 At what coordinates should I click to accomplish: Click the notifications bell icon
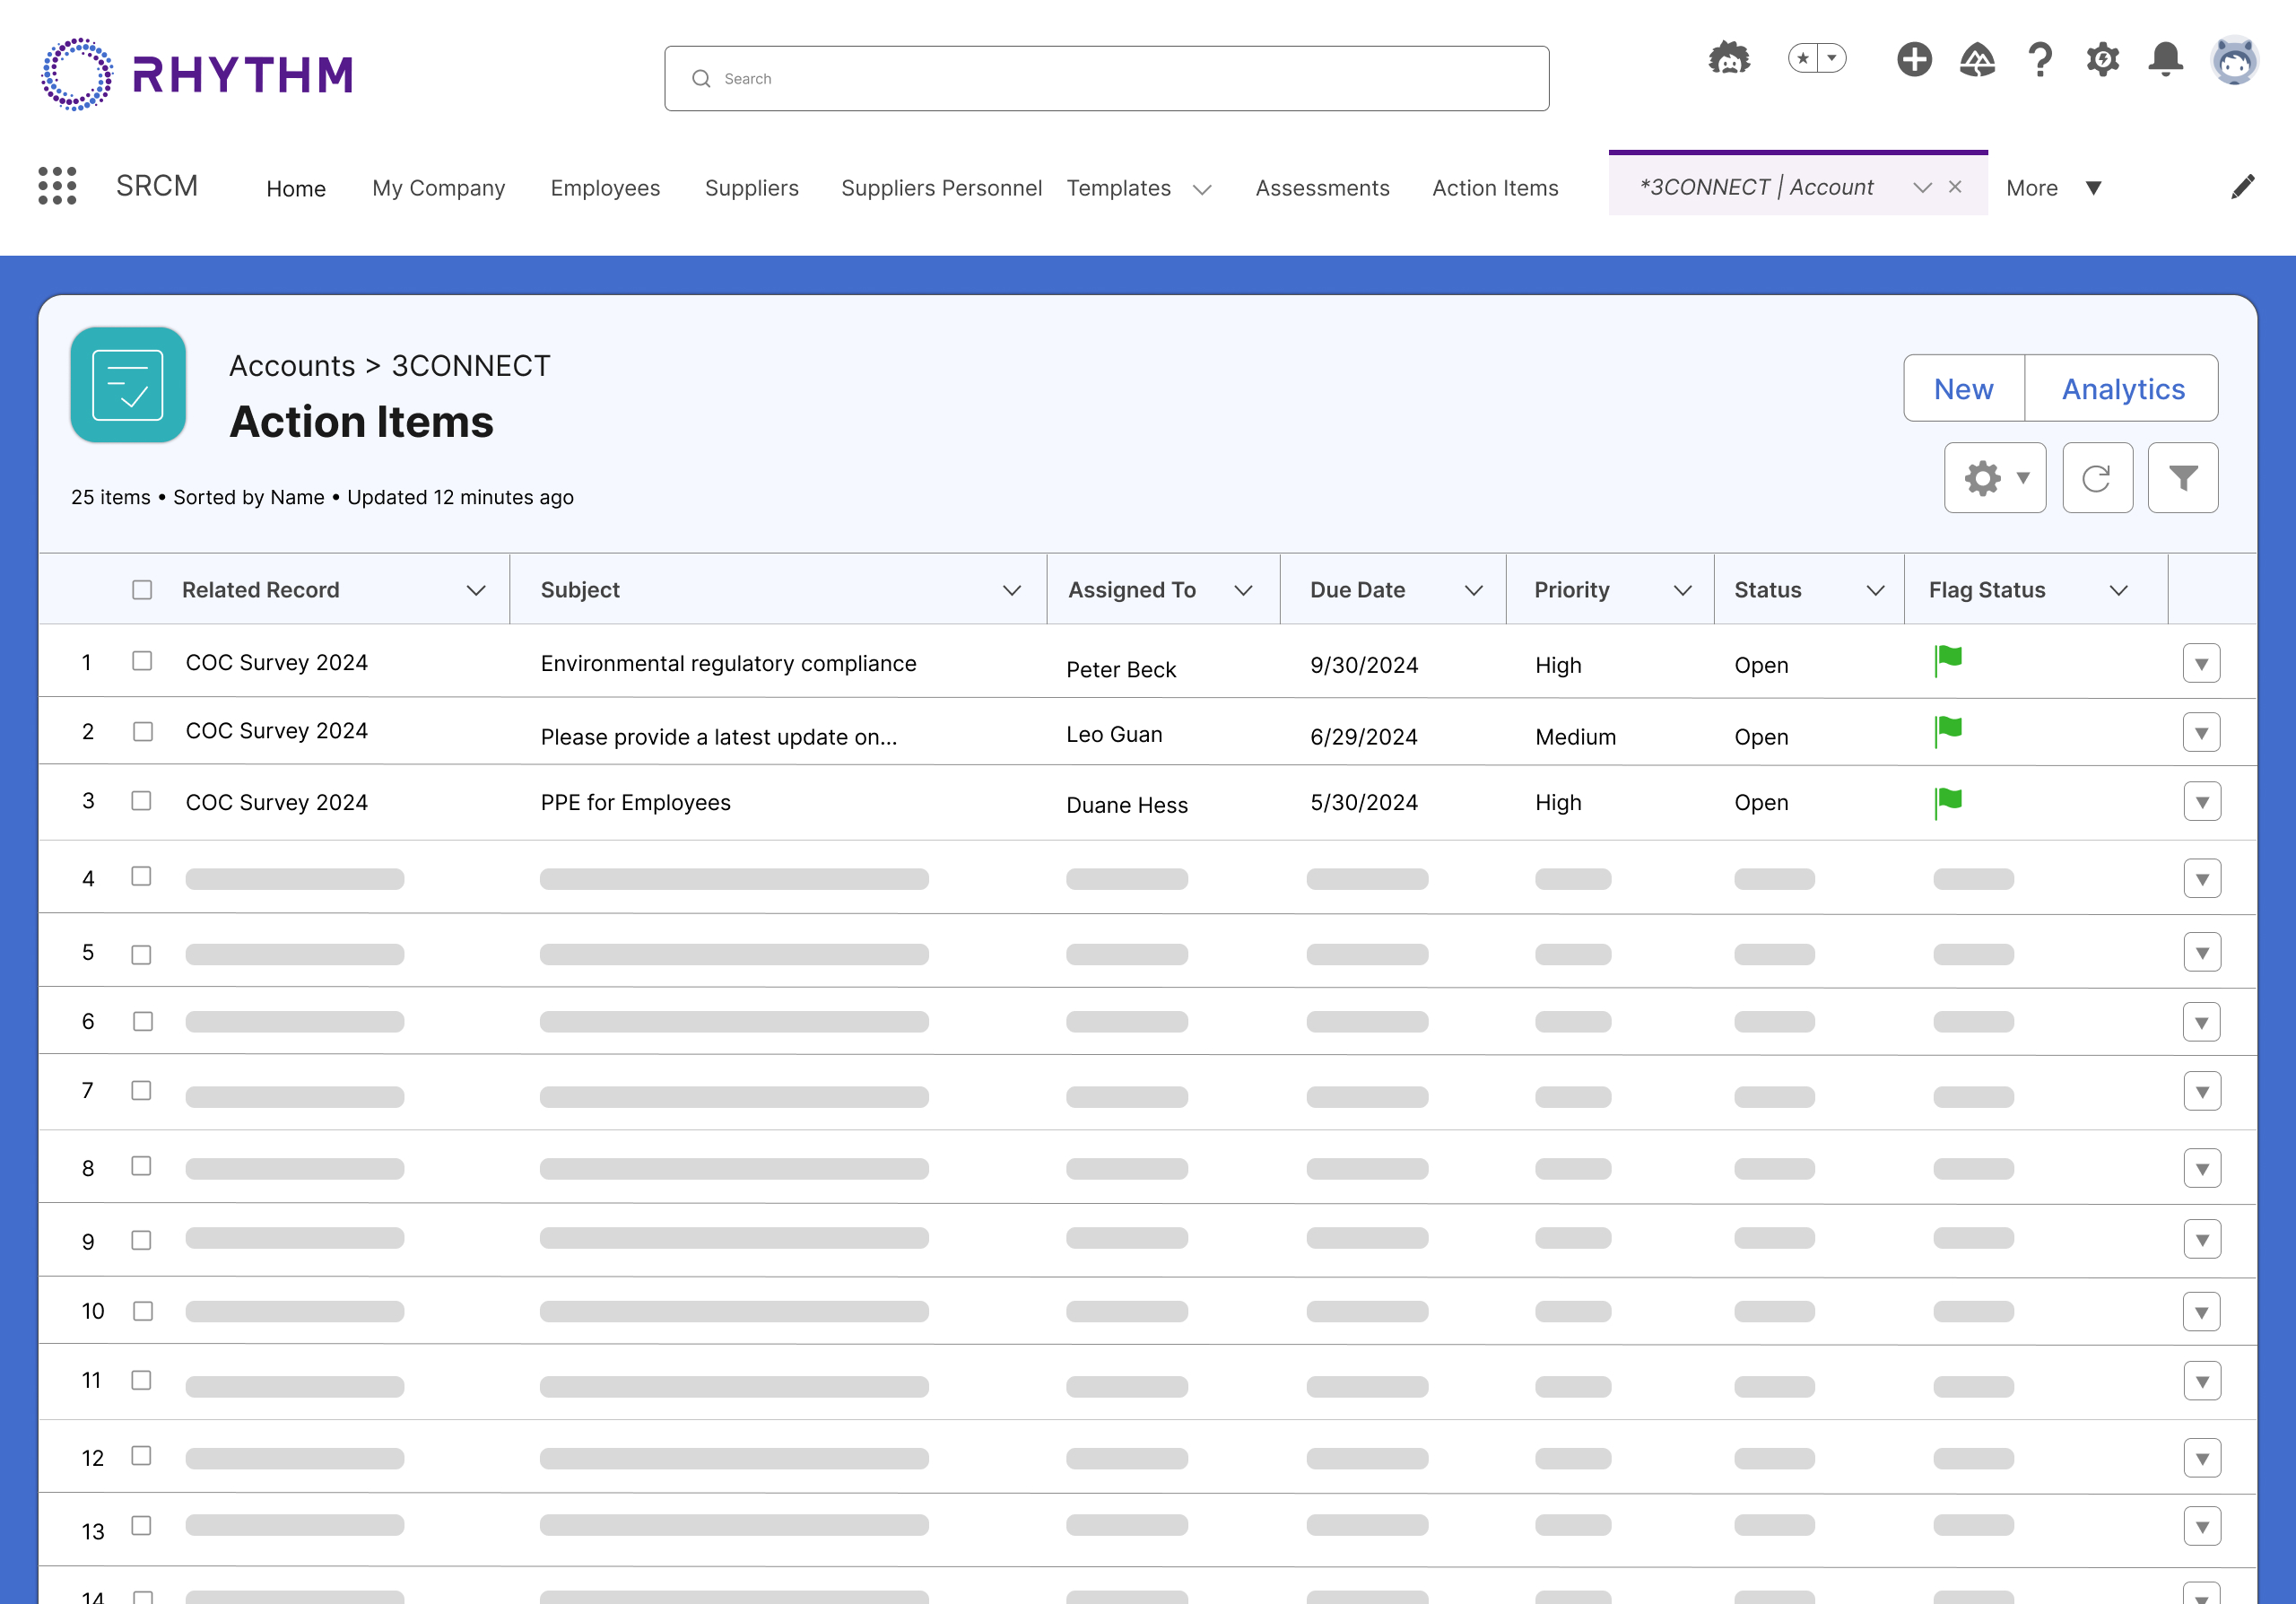click(2165, 59)
